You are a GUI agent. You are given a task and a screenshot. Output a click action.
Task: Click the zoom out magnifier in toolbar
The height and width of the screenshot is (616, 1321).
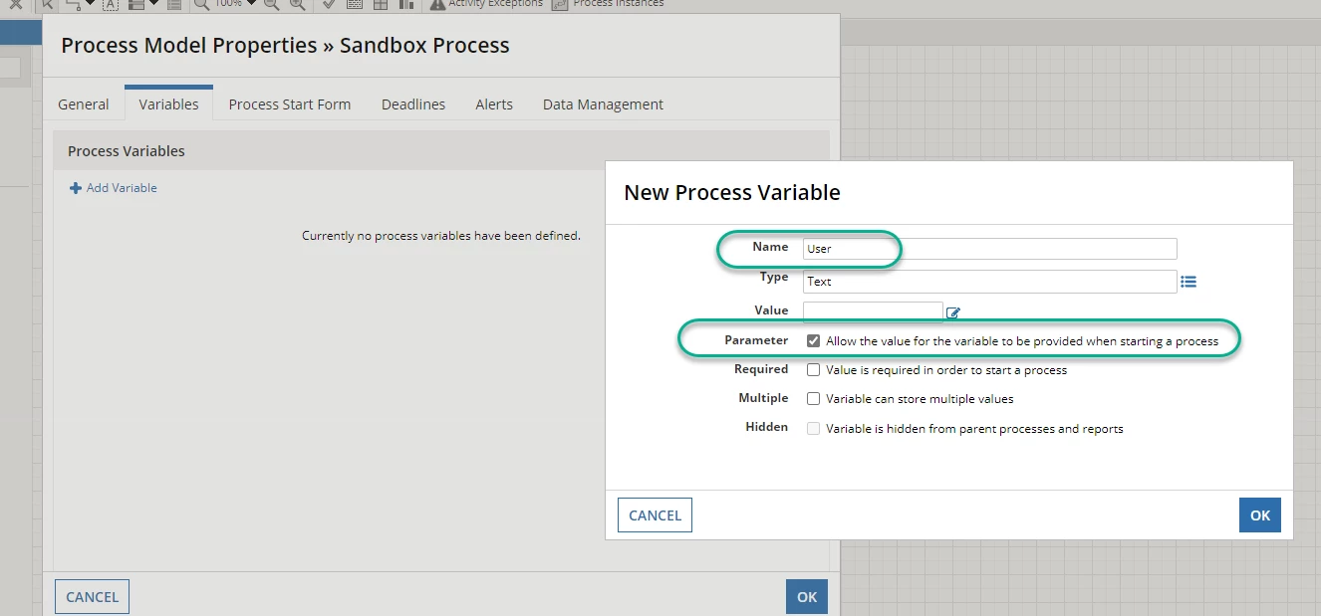(272, 4)
